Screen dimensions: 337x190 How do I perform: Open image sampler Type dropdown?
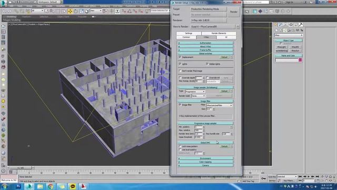pyautogui.click(x=195, y=91)
